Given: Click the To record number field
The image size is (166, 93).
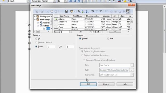Looking at the screenshot, I should pos(70,47).
